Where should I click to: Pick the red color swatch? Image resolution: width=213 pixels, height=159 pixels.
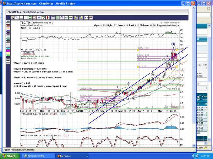(x=8, y=26)
